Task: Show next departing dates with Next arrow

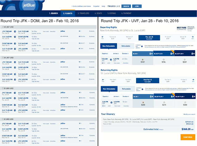Action: (193, 37)
